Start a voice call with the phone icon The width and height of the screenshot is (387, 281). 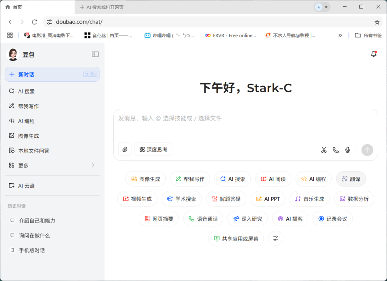pyautogui.click(x=336, y=150)
